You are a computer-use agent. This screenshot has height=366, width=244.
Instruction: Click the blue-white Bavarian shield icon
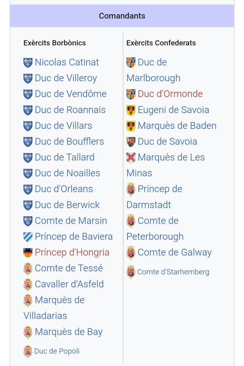(x=28, y=237)
